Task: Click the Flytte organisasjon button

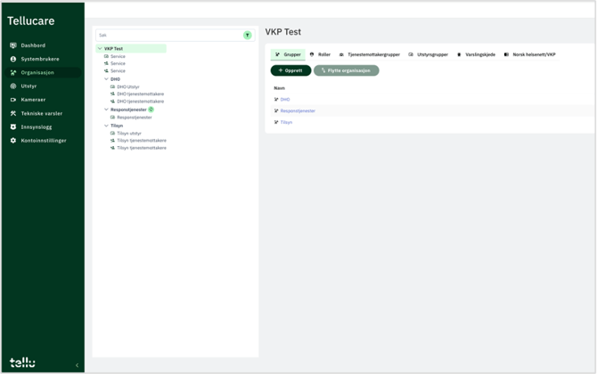Action: (x=346, y=70)
